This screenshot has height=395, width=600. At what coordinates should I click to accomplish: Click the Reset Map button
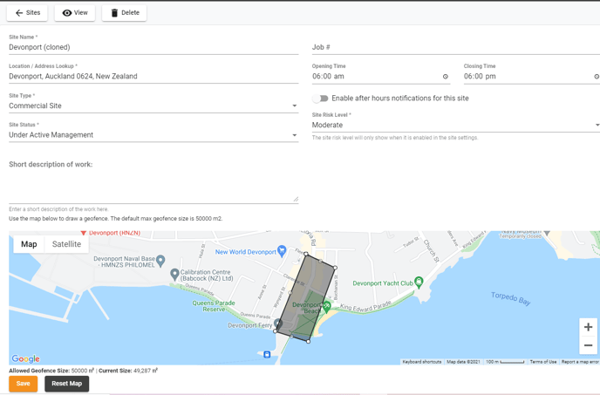coord(67,384)
